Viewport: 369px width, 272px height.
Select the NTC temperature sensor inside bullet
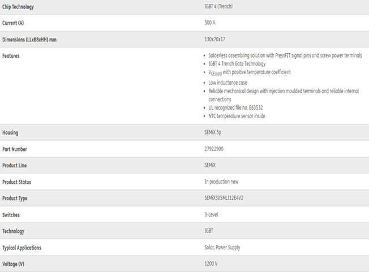click(x=237, y=116)
